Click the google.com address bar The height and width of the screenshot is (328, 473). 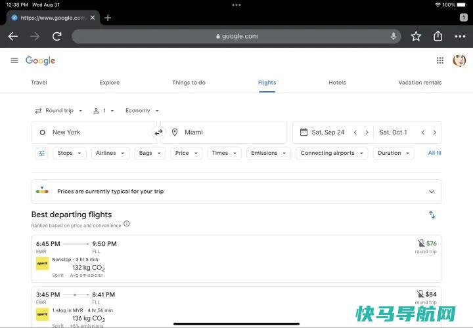(236, 36)
